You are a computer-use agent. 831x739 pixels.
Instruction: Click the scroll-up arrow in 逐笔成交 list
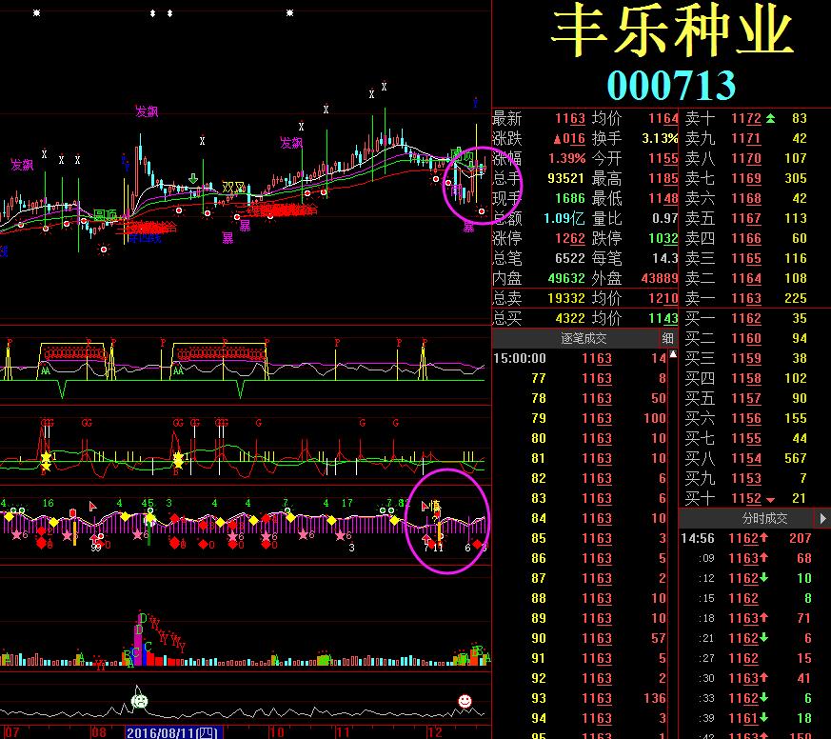pos(673,353)
